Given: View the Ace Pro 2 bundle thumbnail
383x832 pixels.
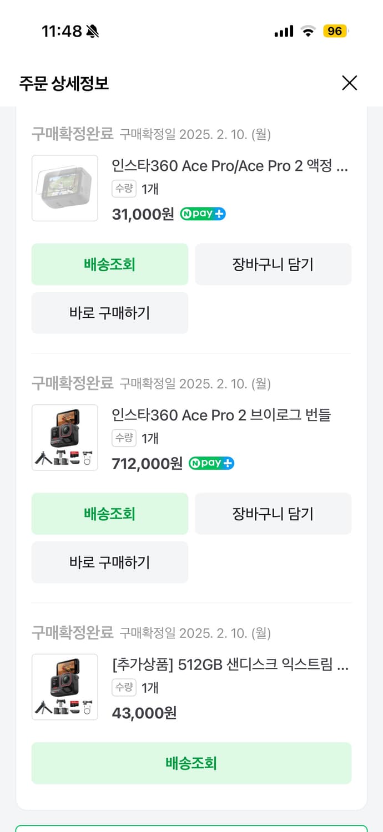Looking at the screenshot, I should point(64,438).
